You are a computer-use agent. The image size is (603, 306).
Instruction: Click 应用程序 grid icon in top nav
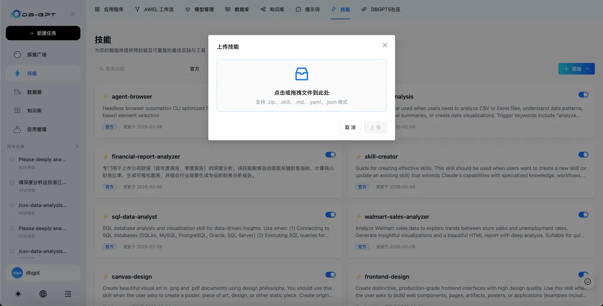point(97,9)
